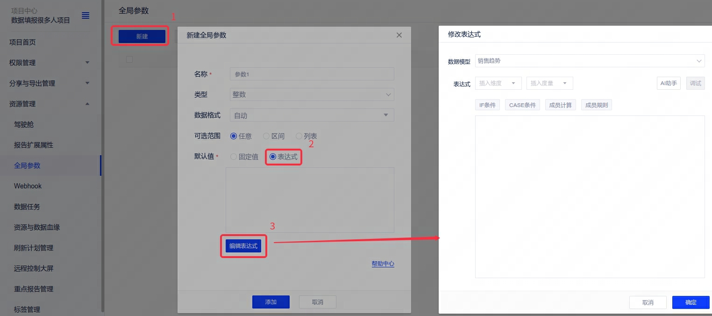Select the 固定值 radio button
712x316 pixels.
(234, 157)
